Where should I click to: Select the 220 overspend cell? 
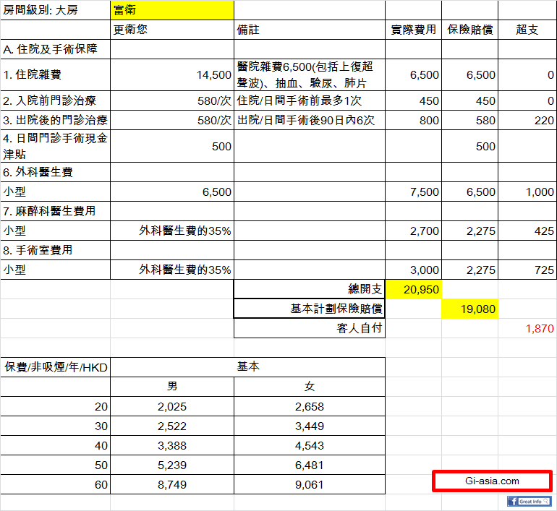pyautogui.click(x=527, y=120)
